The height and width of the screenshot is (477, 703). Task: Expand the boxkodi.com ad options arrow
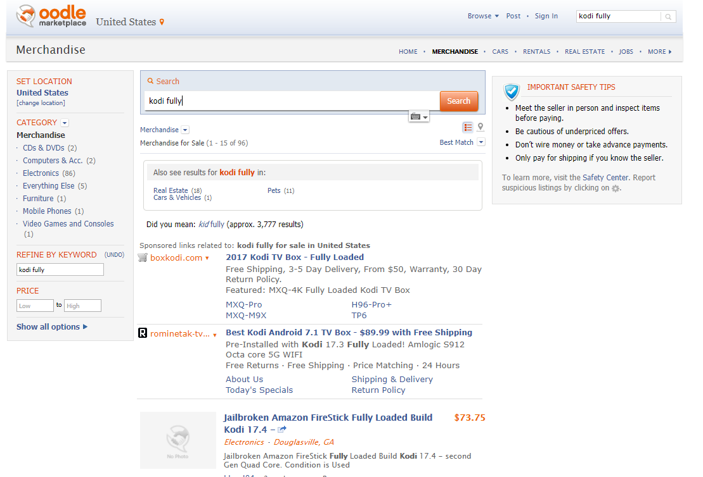point(207,258)
